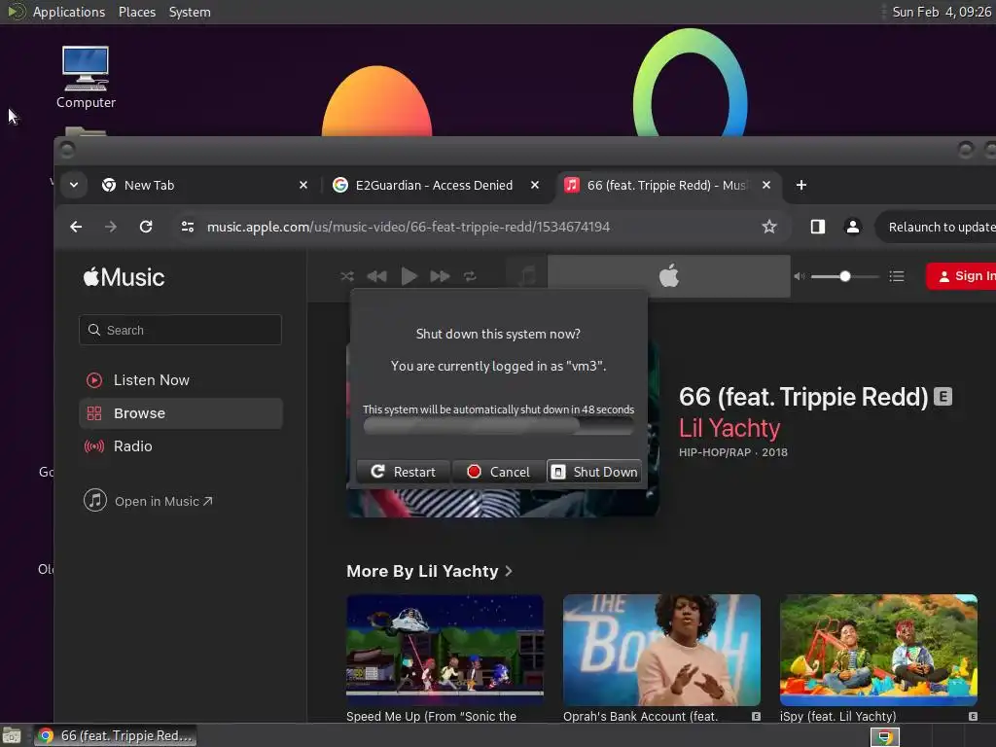Switch to the New Tab tab

click(x=201, y=185)
